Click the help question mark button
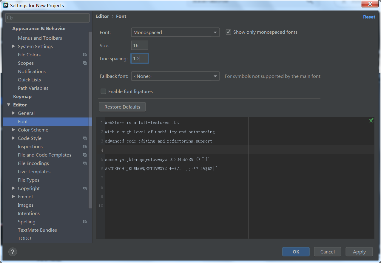The image size is (381, 263). click(13, 252)
